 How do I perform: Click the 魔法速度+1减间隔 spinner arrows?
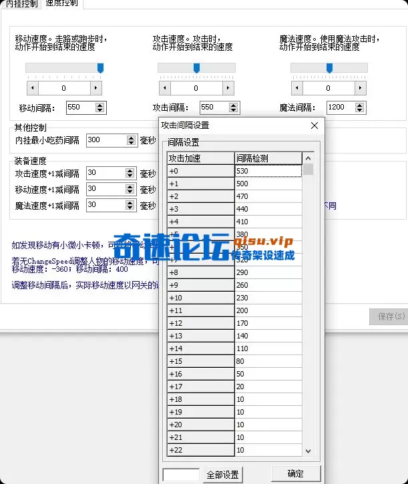point(130,205)
